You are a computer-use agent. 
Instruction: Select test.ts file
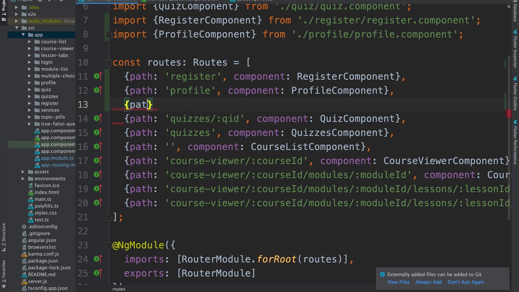coord(41,220)
